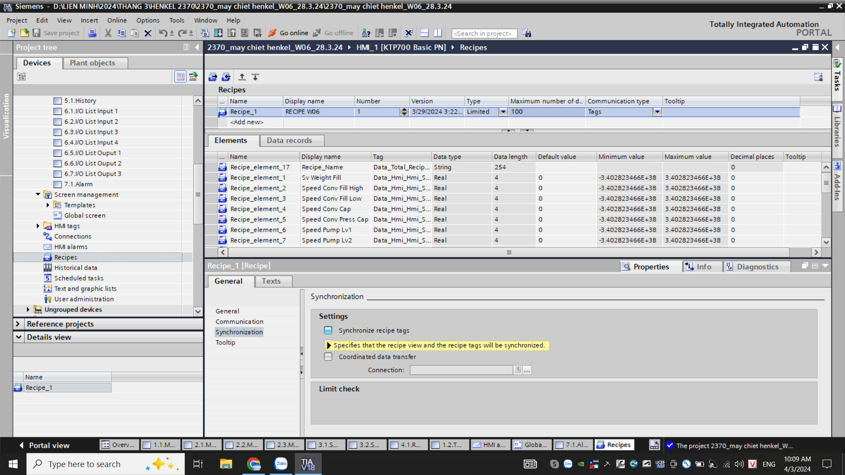Switch to the Data records tab

pyautogui.click(x=289, y=140)
